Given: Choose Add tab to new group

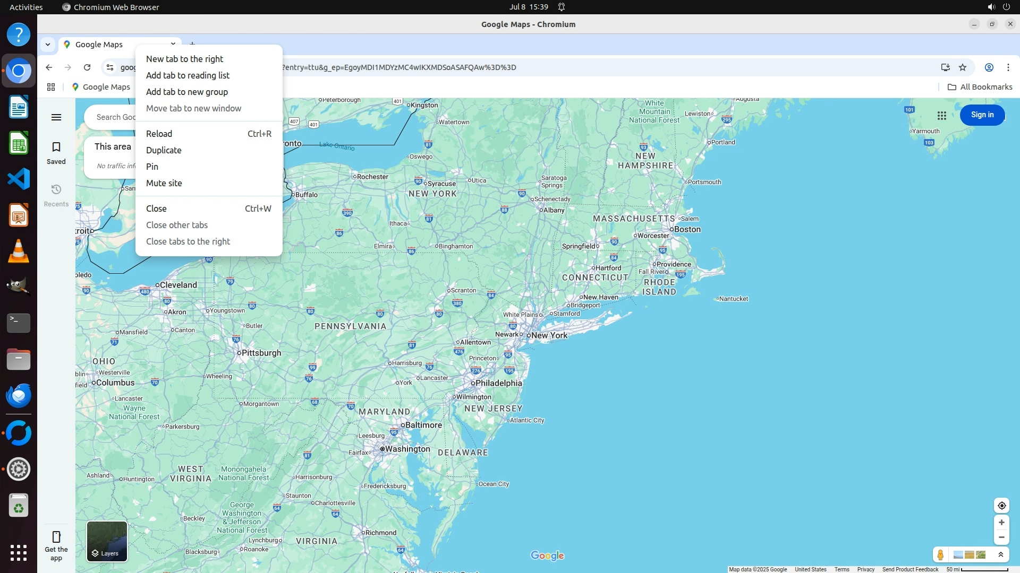Looking at the screenshot, I should 187,92.
